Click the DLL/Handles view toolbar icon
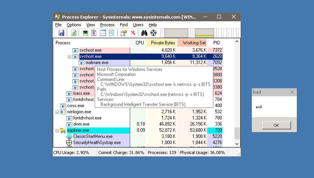This screenshot has height=178, width=314. pos(111,33)
